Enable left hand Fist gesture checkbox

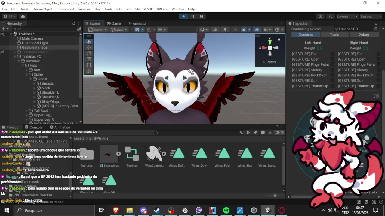pyautogui.click(x=332, y=54)
